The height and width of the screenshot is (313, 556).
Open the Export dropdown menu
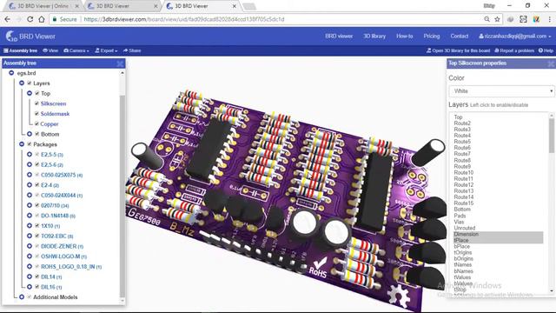106,50
